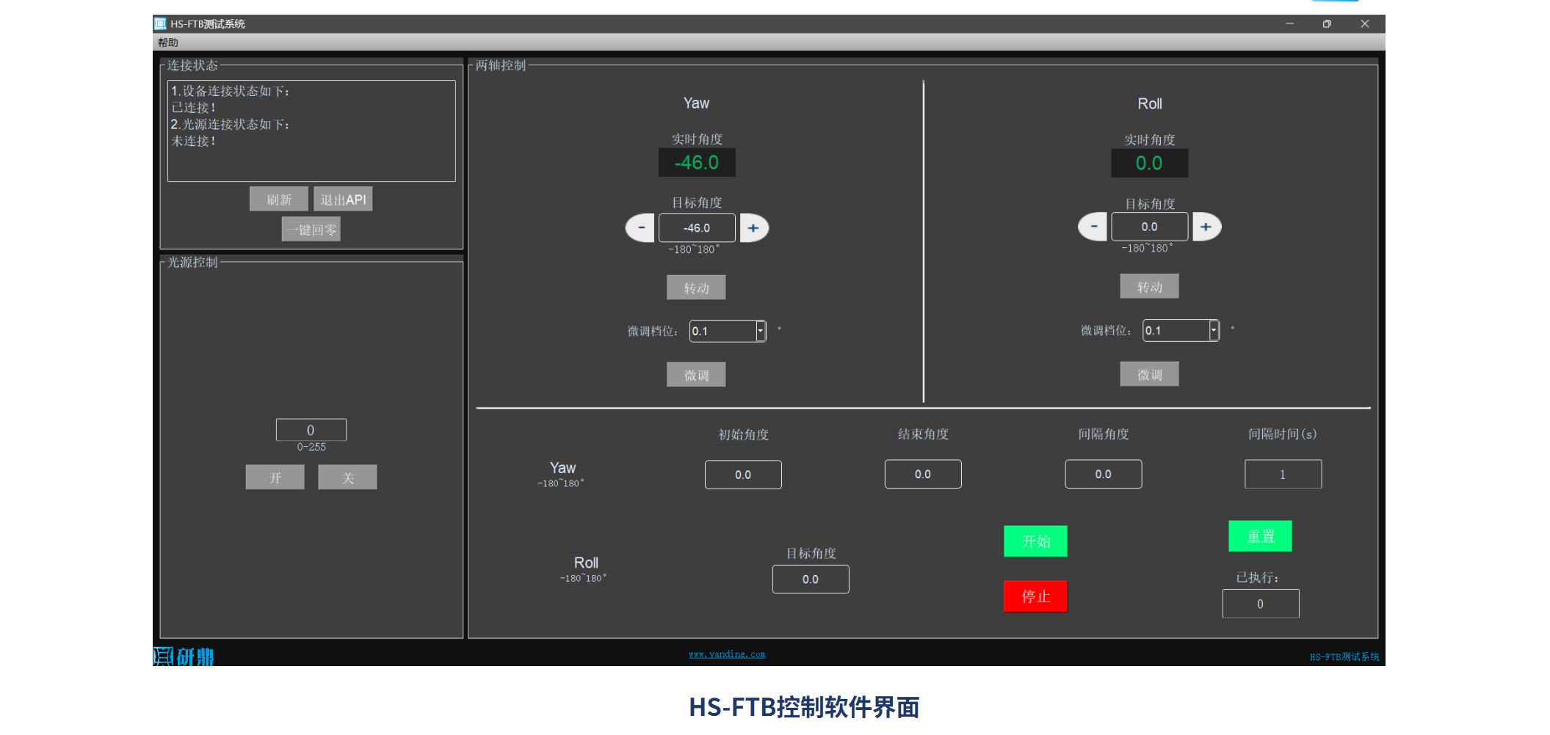Viewport: 1550px width, 735px height.
Task: Open the www.yanding.com link
Action: point(726,654)
